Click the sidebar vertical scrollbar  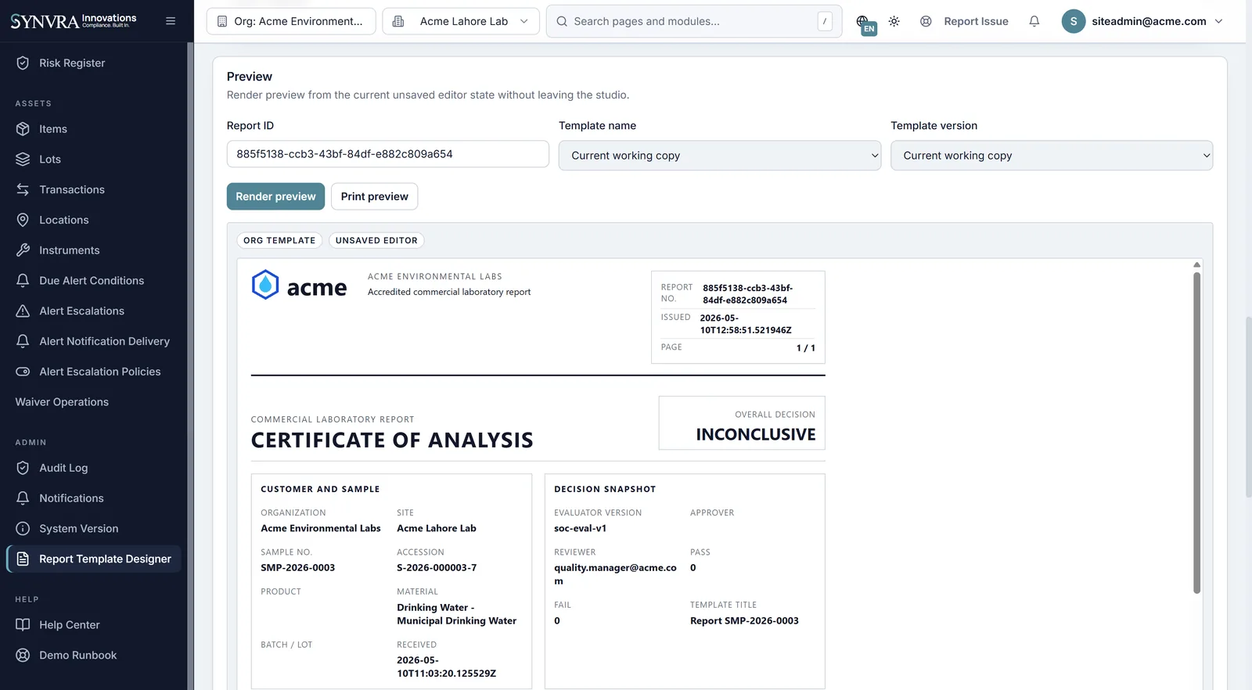tap(190, 366)
